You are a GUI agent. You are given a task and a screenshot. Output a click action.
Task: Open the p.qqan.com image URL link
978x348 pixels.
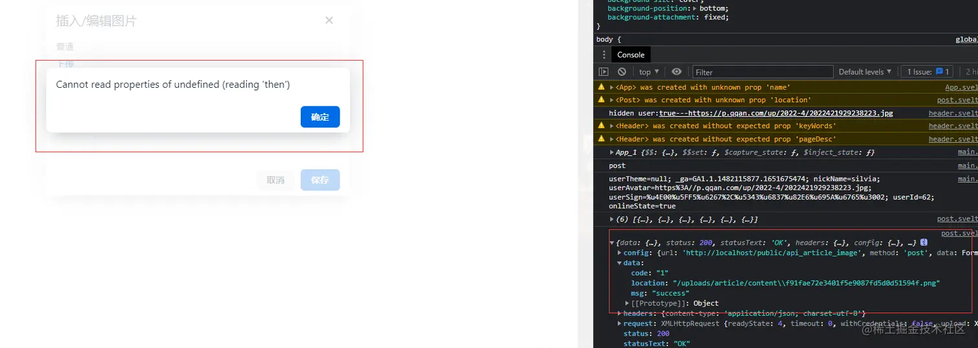tap(776, 113)
